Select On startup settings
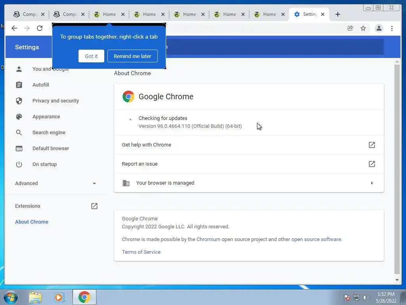This screenshot has width=406, height=305. pos(44,164)
